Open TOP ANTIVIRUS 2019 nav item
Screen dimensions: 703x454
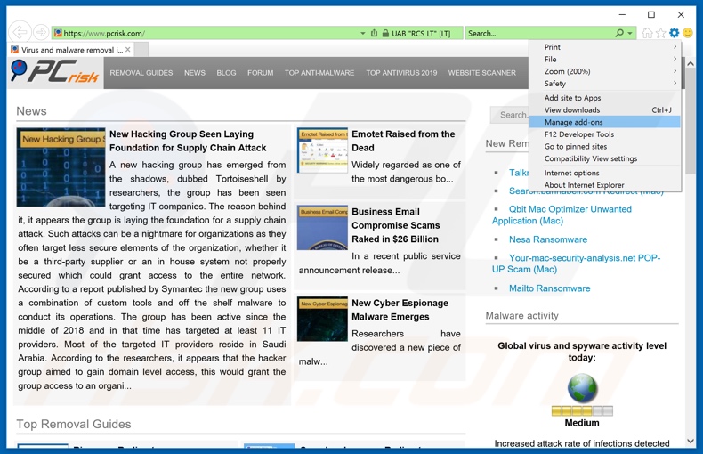point(401,73)
